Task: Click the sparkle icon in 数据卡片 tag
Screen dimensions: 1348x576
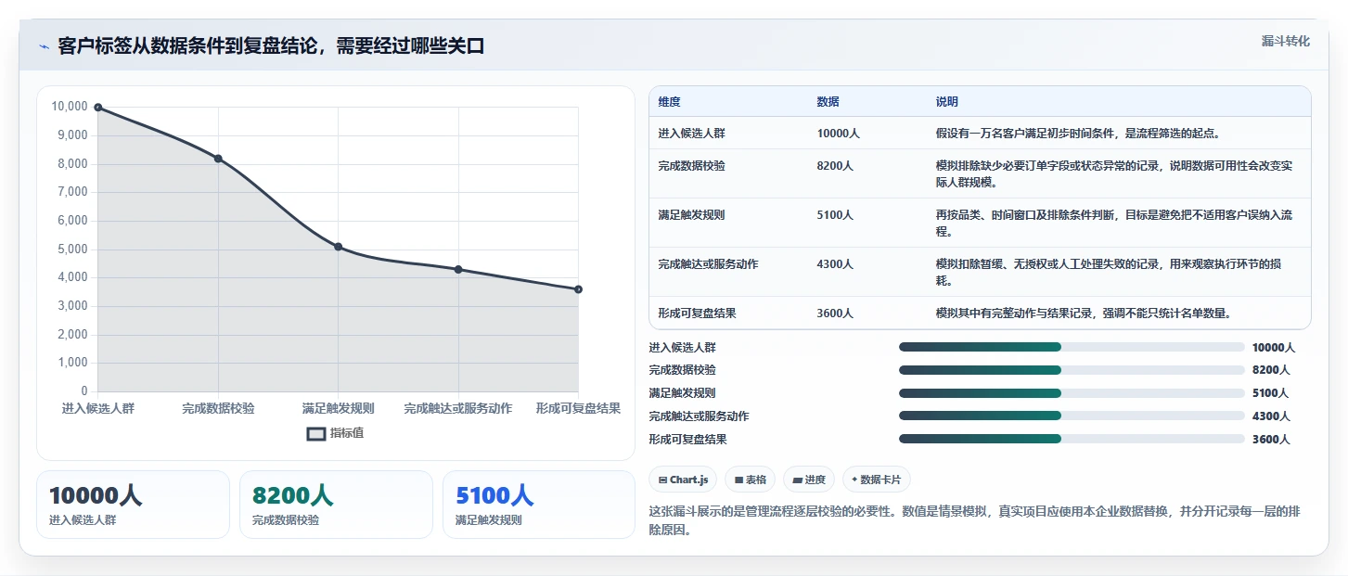Action: (x=854, y=480)
